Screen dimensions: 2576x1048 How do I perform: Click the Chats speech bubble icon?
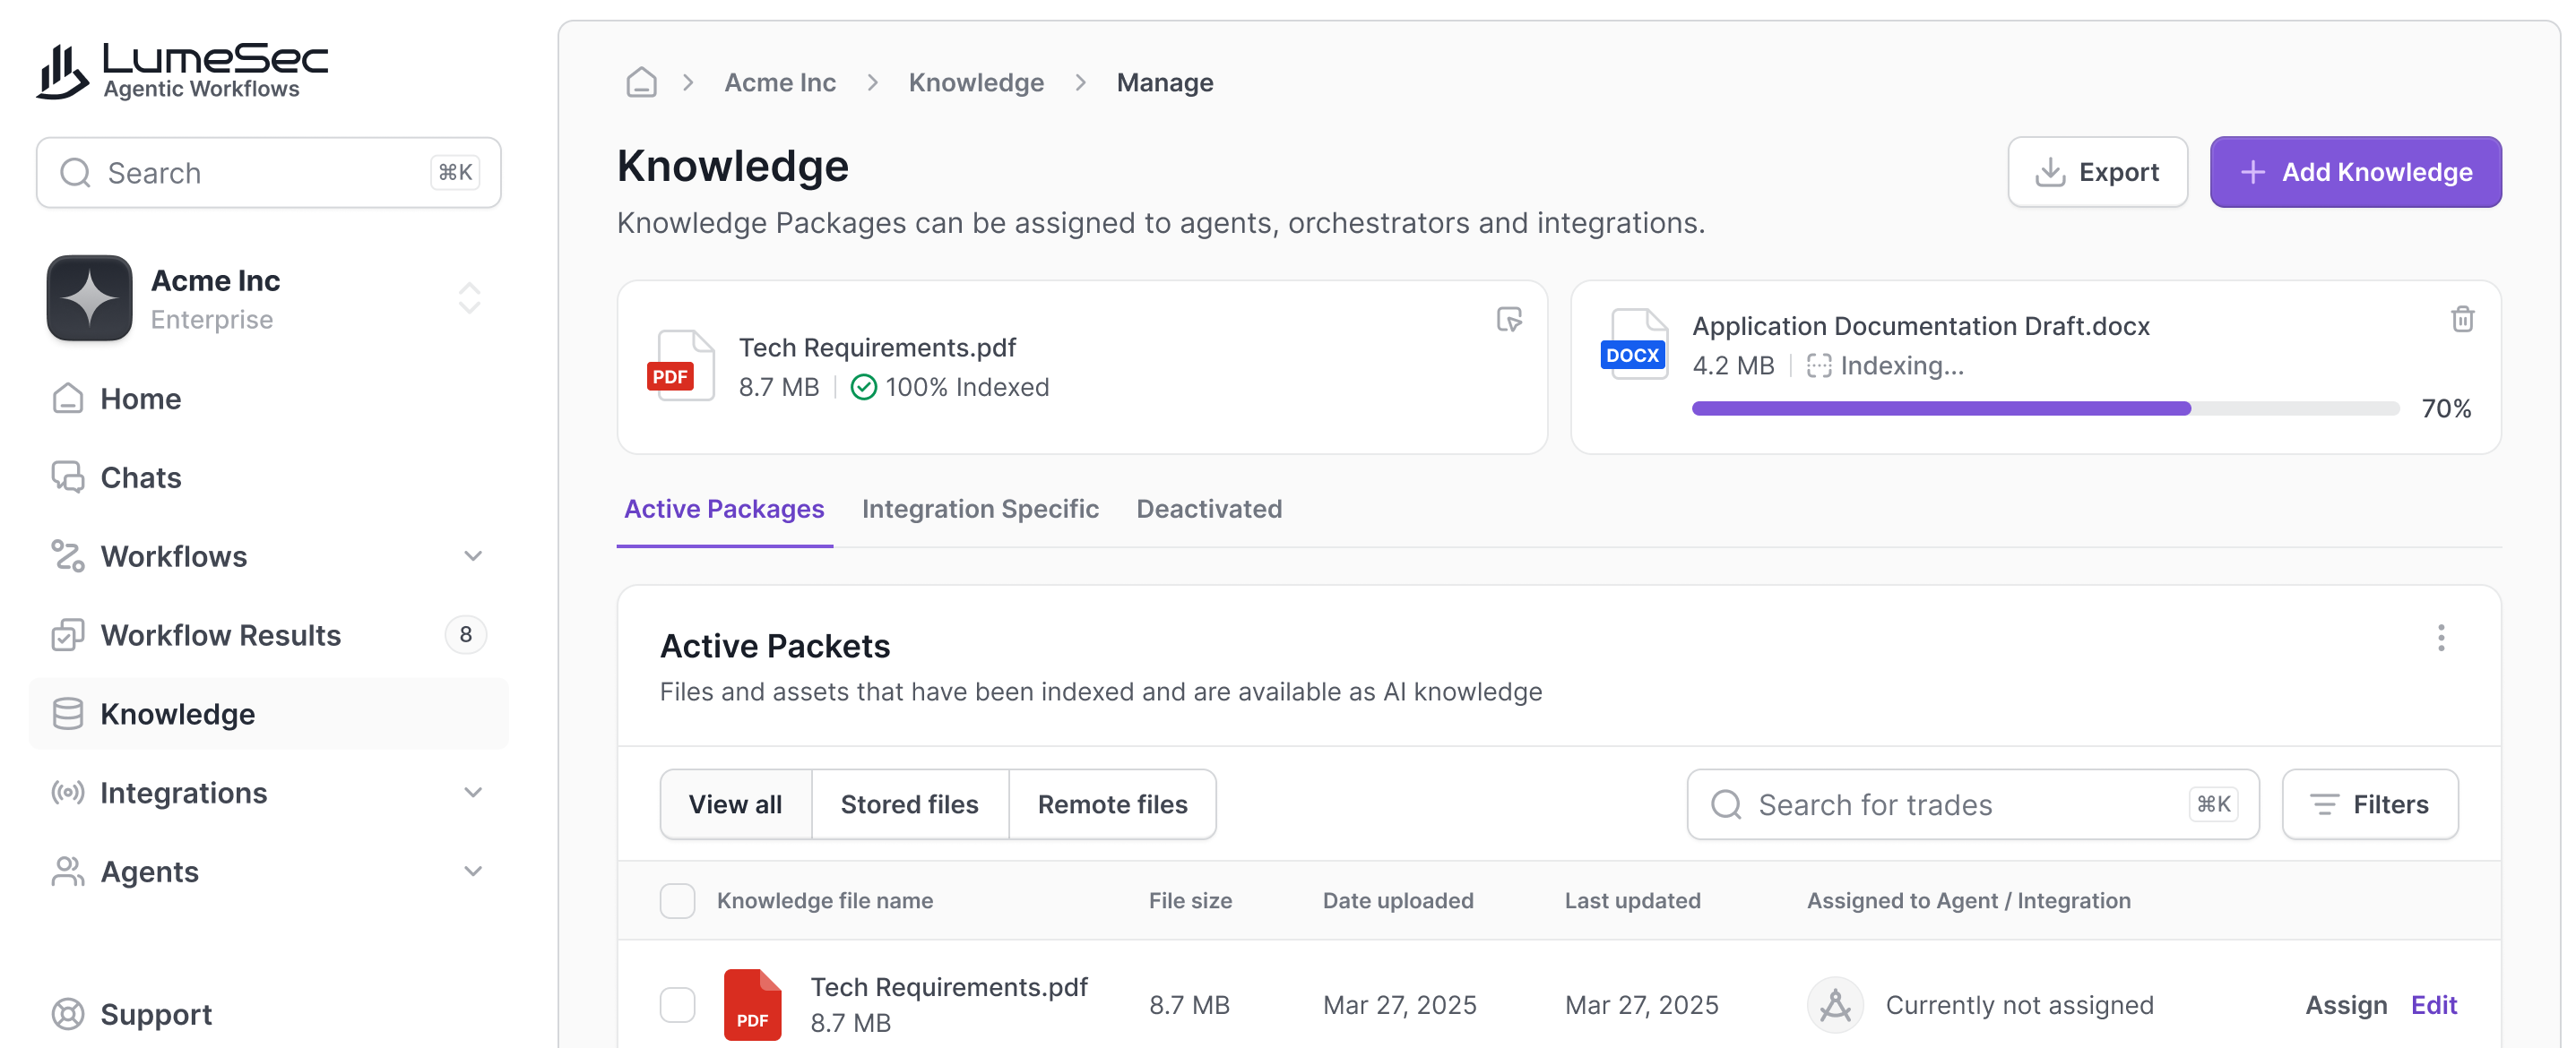(67, 477)
